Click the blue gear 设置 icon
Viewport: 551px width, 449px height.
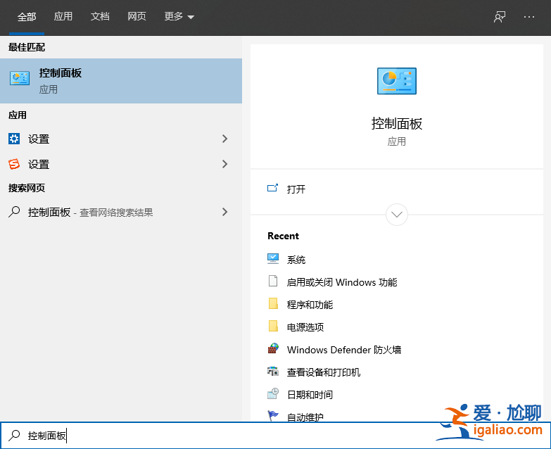(14, 139)
